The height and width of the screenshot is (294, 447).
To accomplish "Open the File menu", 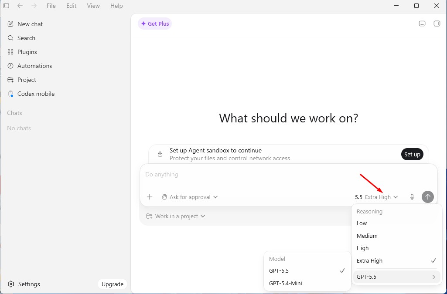I will 51,6.
